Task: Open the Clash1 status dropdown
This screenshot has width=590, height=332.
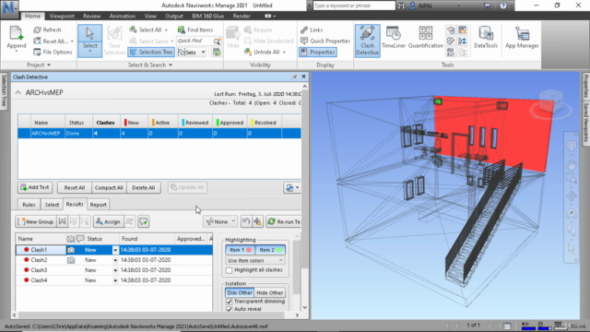Action: pyautogui.click(x=115, y=250)
